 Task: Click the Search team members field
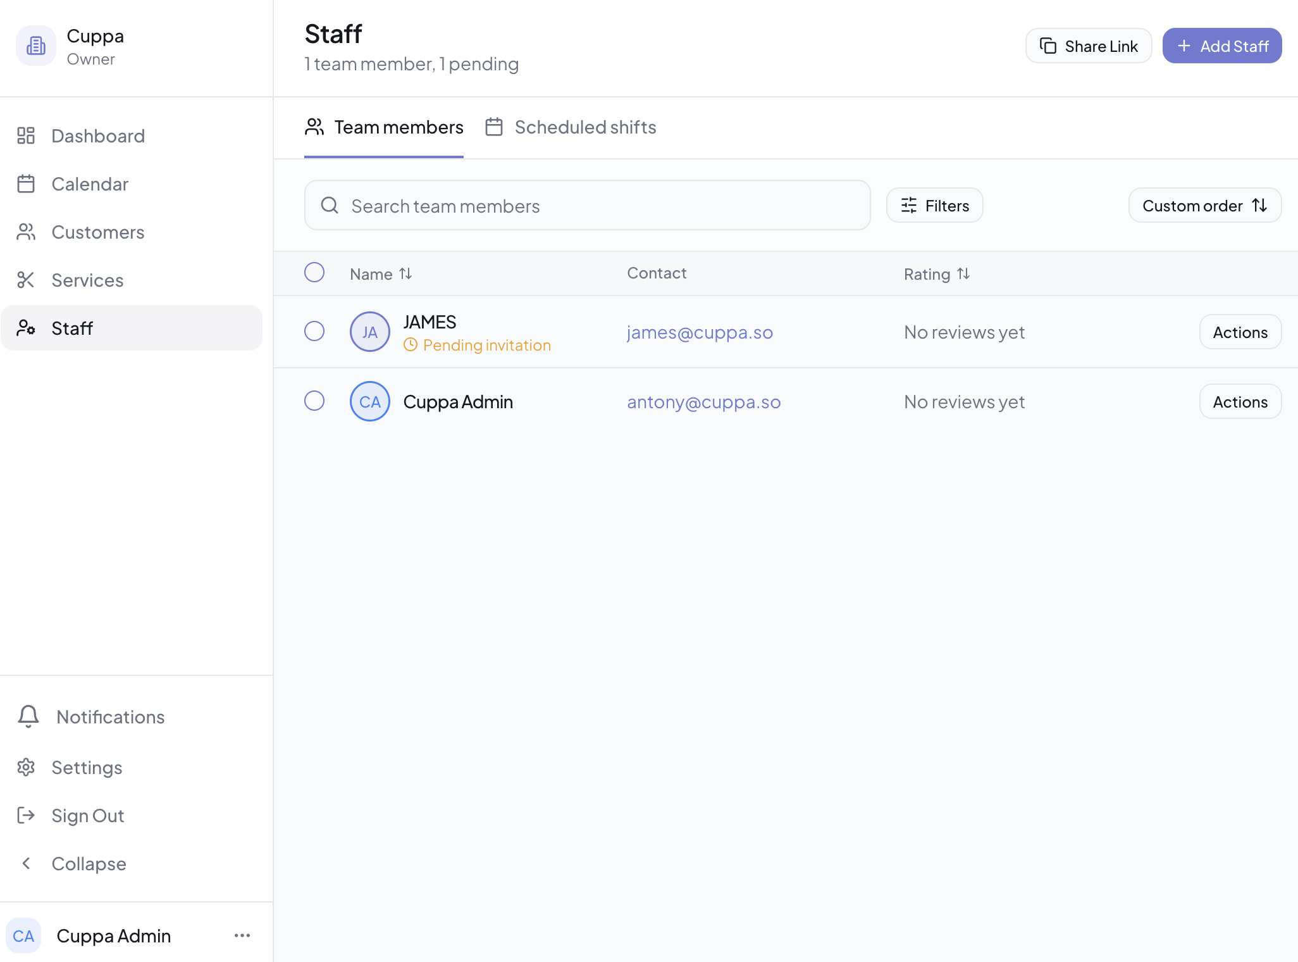pyautogui.click(x=587, y=205)
